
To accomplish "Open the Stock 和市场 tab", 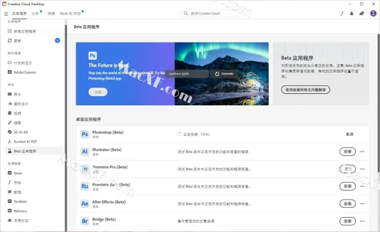I will click(x=71, y=13).
